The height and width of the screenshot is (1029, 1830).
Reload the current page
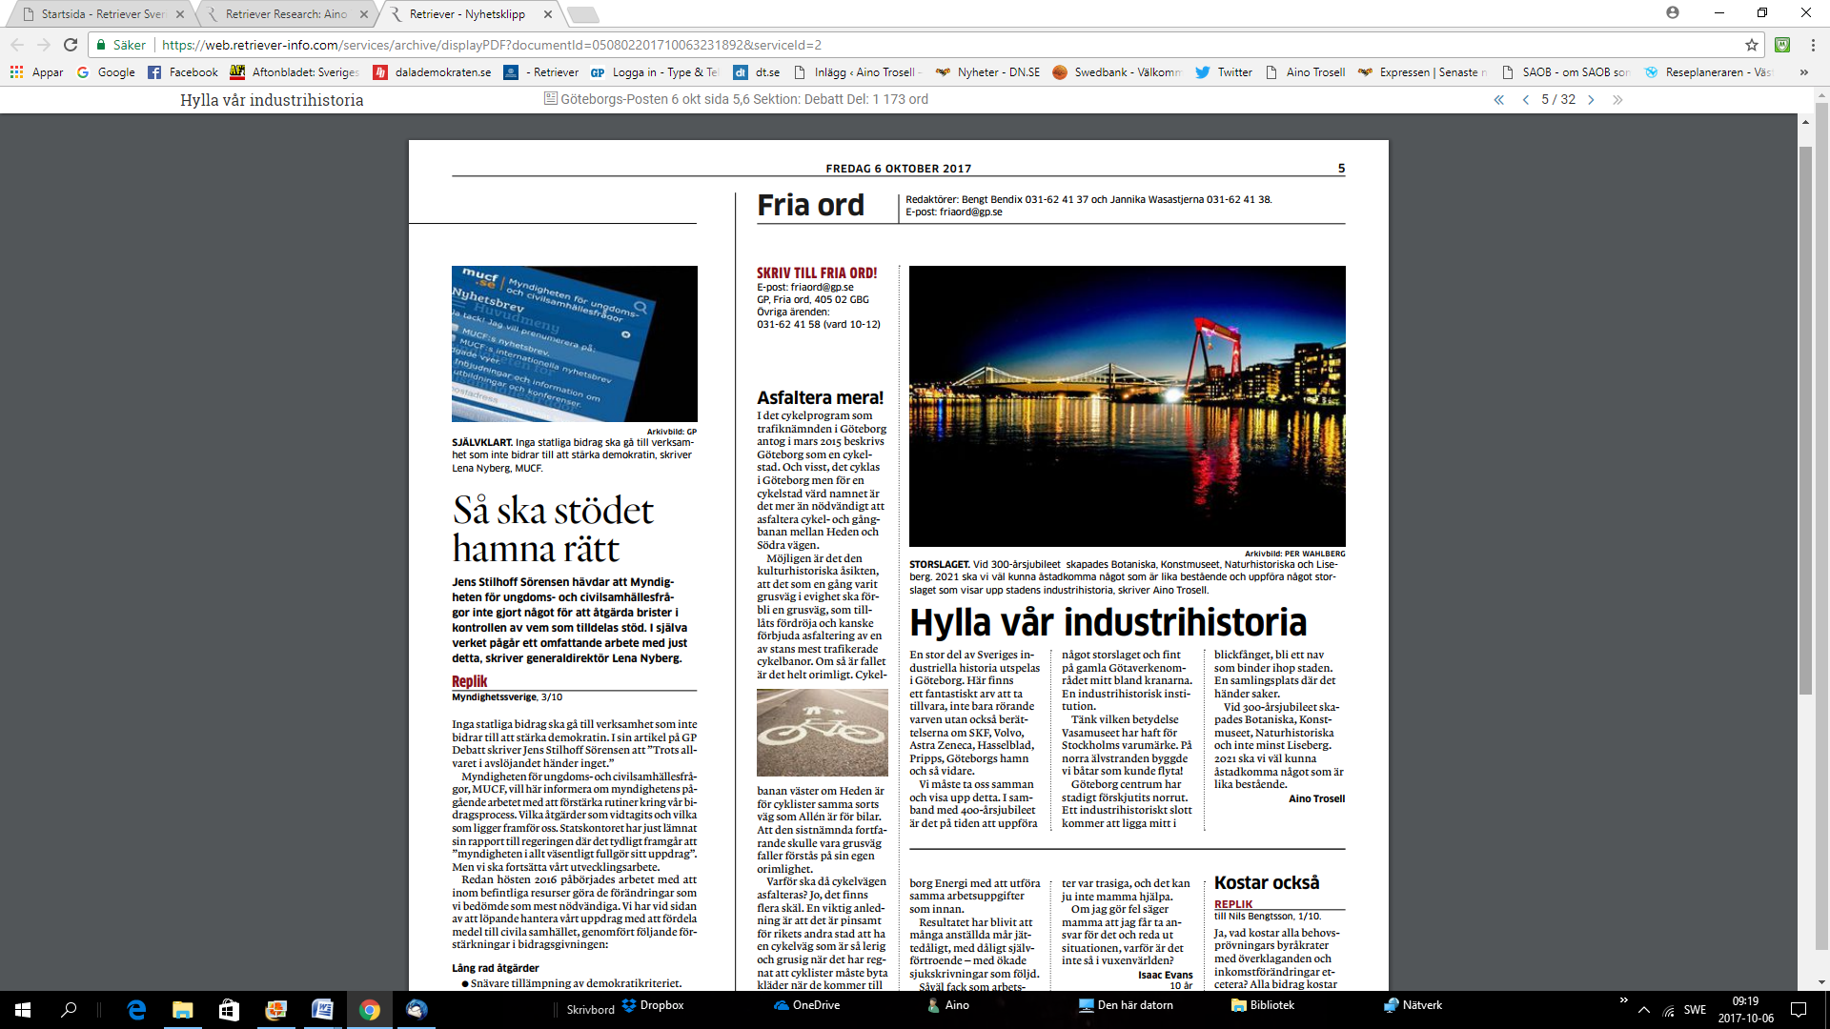(71, 45)
